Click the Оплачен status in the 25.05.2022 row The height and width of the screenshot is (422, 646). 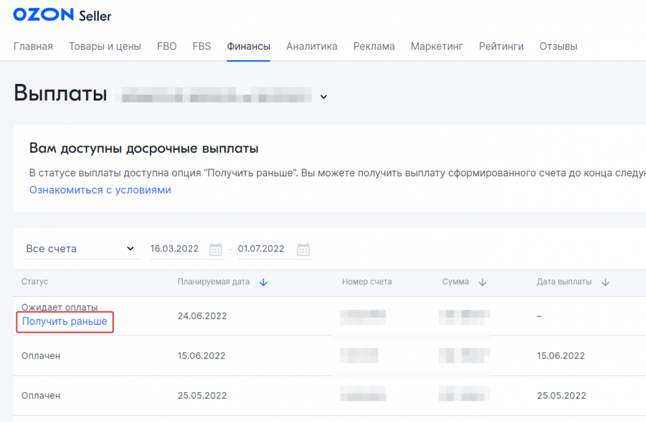pyautogui.click(x=41, y=395)
